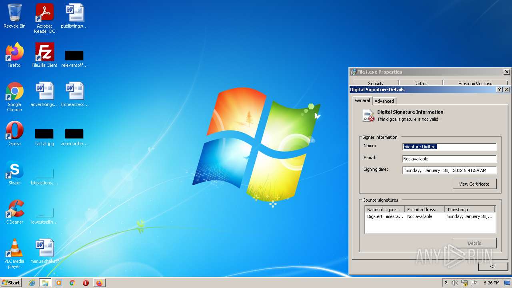Open the FileZilla Client shortcut
The width and height of the screenshot is (512, 288).
click(44, 55)
